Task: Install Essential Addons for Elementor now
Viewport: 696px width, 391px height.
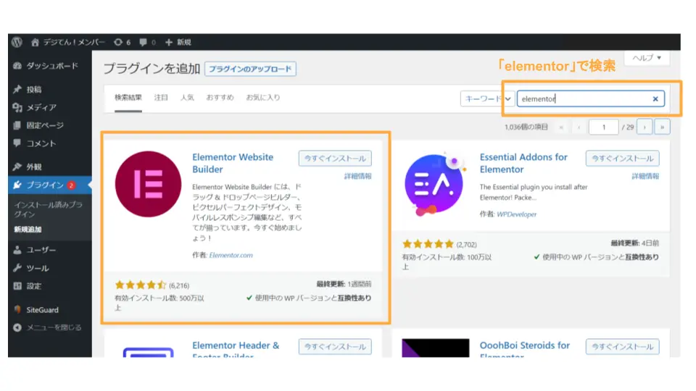Action: [622, 159]
